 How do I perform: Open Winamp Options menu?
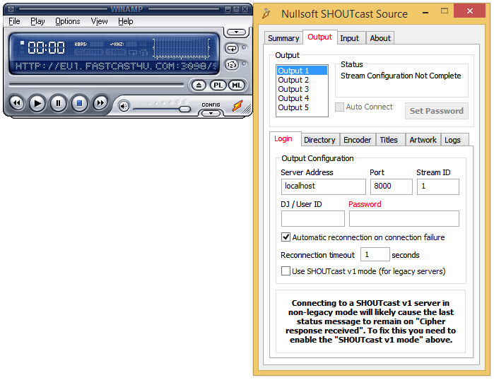tap(67, 21)
